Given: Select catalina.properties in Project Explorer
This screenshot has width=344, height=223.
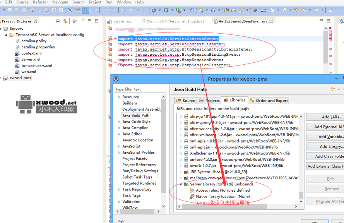Looking at the screenshot, I should pos(38,47).
